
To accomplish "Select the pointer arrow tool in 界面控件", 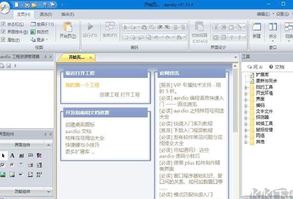I will [x=3, y=155].
